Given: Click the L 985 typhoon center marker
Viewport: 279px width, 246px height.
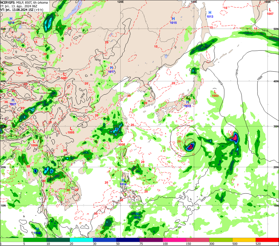Looking at the screenshot, I should click(191, 146).
